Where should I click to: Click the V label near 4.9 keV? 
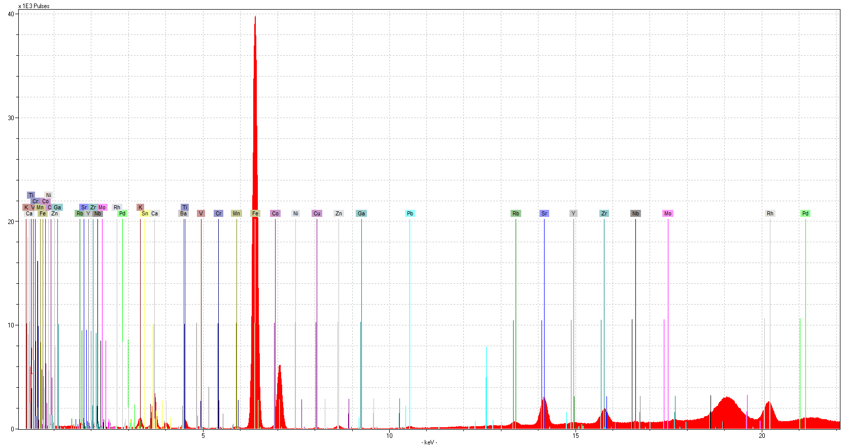[x=201, y=213]
